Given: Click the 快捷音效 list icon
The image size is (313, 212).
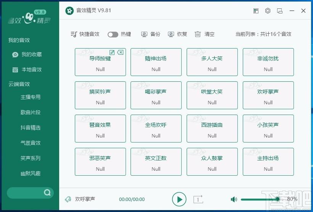Looking at the screenshot, I should [74, 34].
